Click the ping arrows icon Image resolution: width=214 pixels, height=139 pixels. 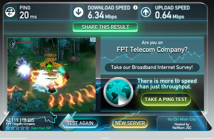[x=10, y=12]
